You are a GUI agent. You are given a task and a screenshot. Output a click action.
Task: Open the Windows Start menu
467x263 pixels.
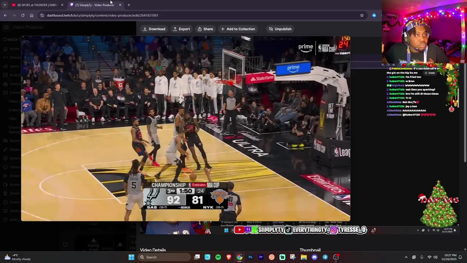click(x=131, y=257)
